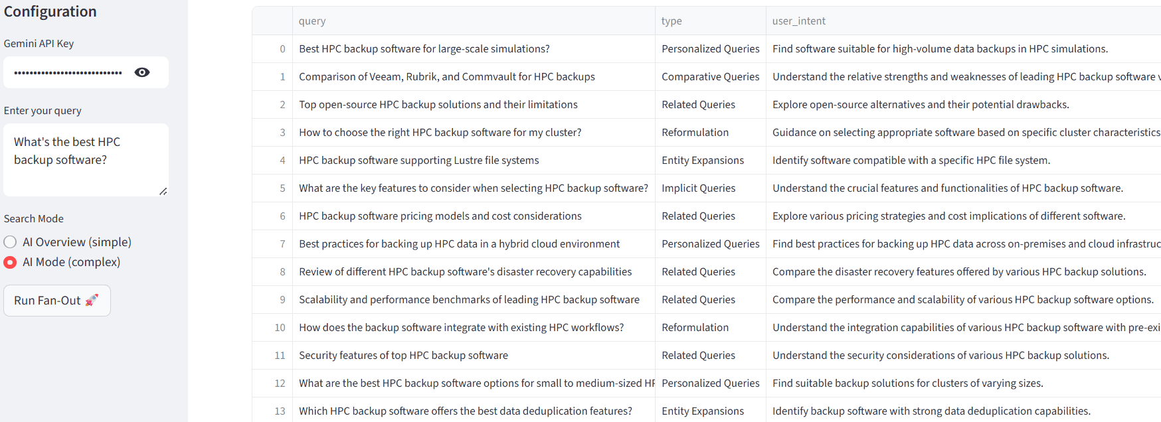Select AI Overview (simple) radio option
The width and height of the screenshot is (1161, 422).
(x=10, y=242)
